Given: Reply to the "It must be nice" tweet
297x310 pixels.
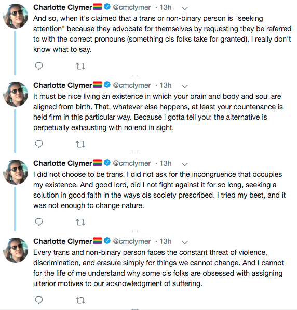Looking at the screenshot, I should click(x=39, y=144).
